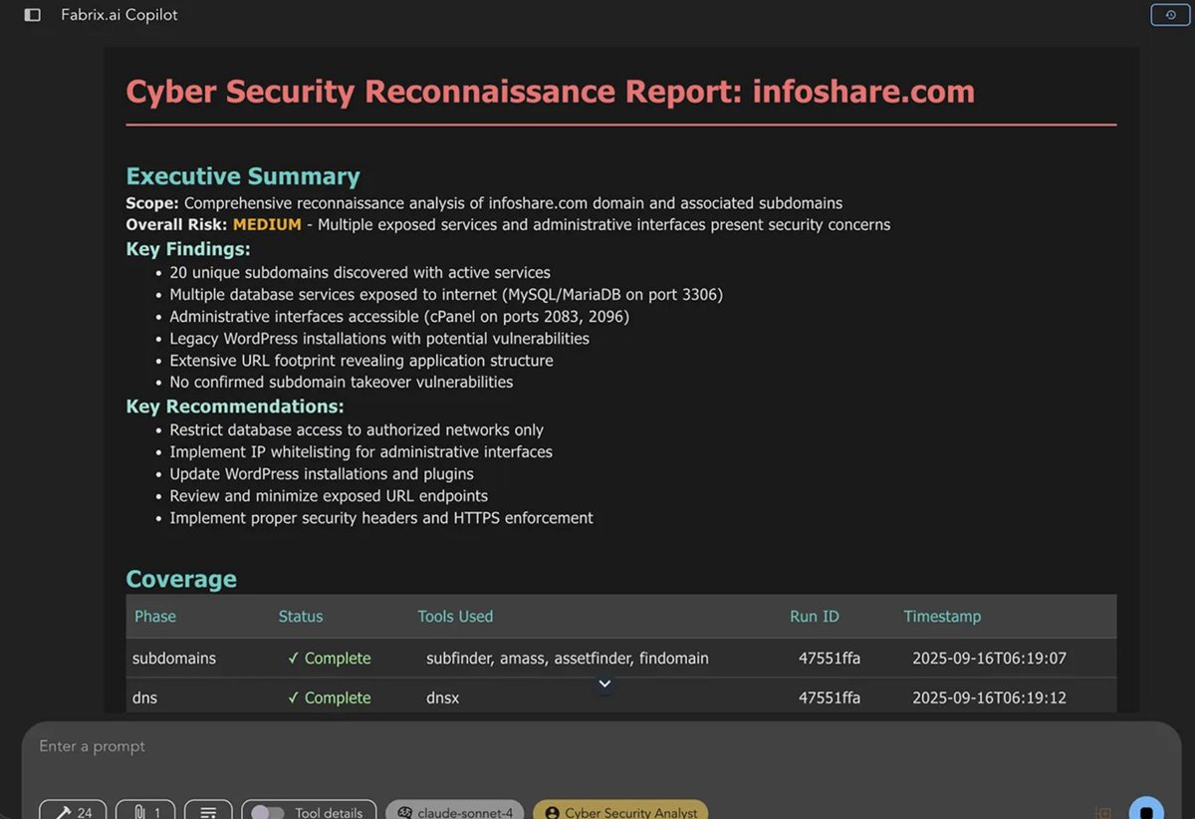Viewport: 1195px width, 819px height.
Task: Open the attachments button showing 1
Action: tap(145, 812)
